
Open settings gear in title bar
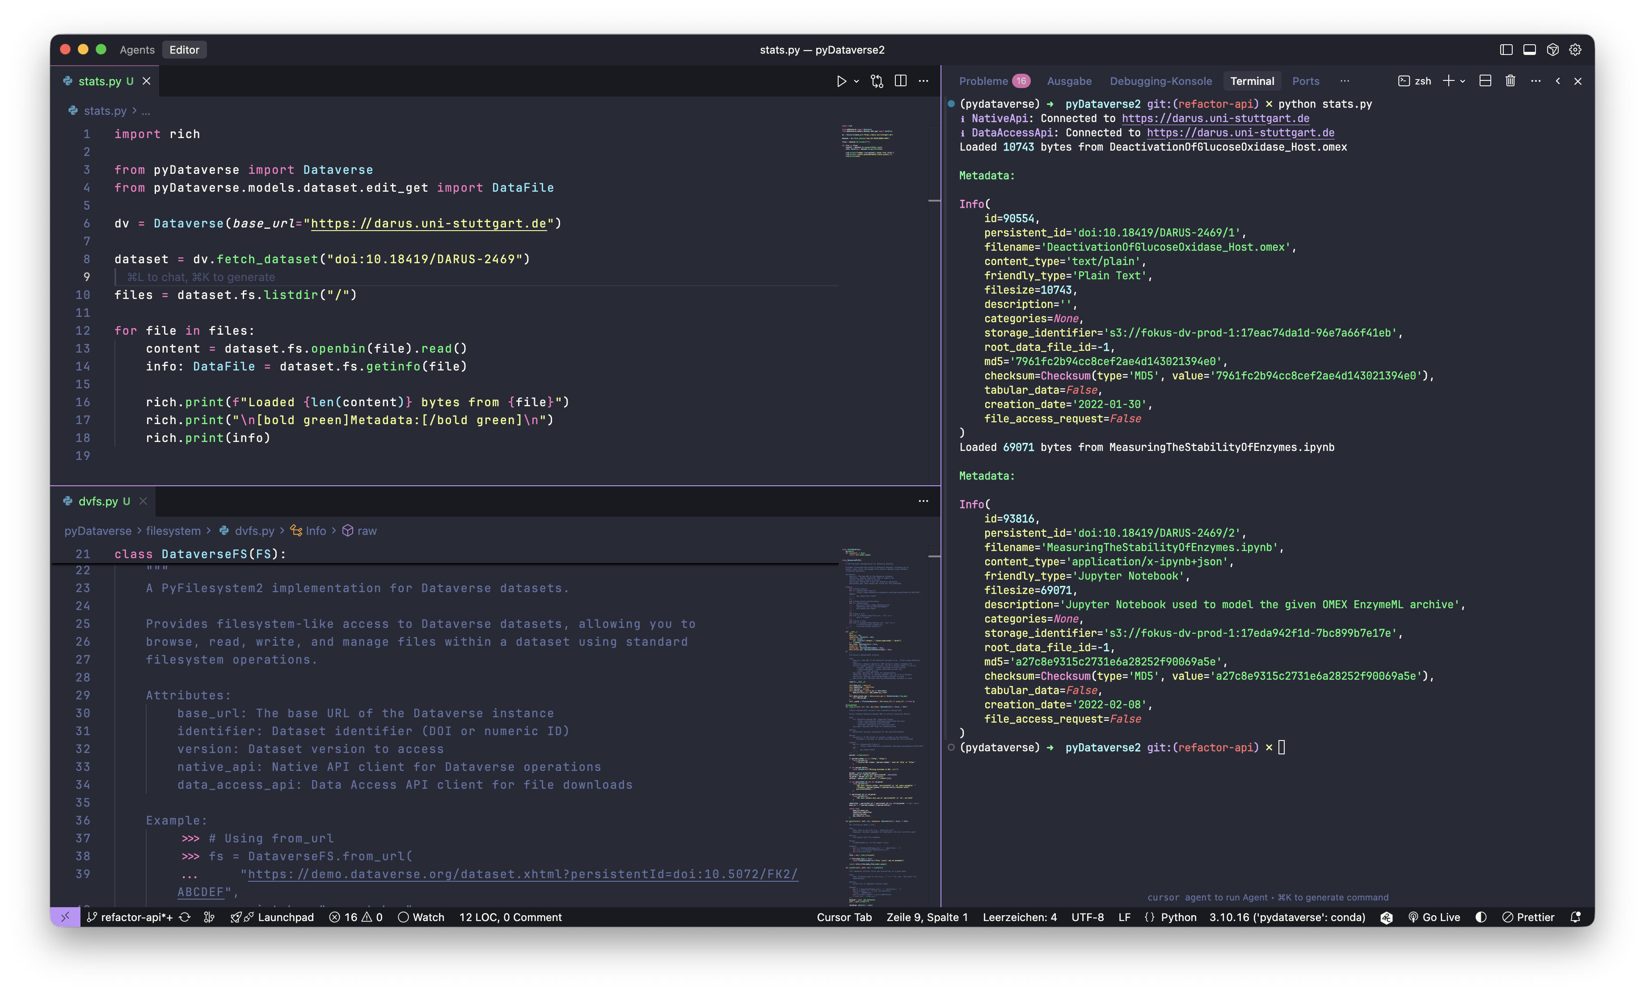point(1575,50)
